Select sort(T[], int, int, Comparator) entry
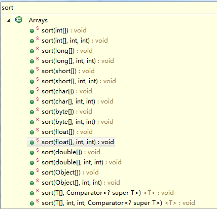 pyautogui.click(x=118, y=203)
